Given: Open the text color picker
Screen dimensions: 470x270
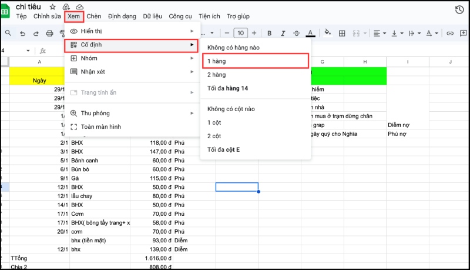Looking at the screenshot, I should pos(310,34).
